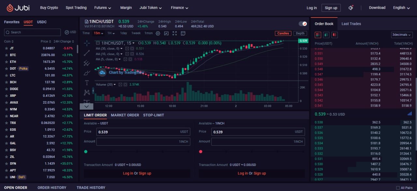The width and height of the screenshot is (417, 191).
Task: Open chart indicators icon in chart toolbar
Action: (x=166, y=33)
